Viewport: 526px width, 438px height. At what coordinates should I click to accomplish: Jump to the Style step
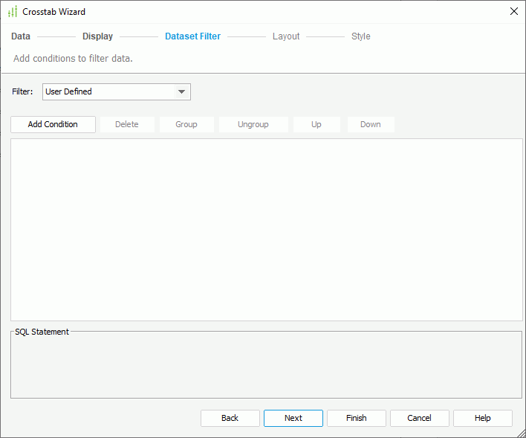(x=360, y=36)
